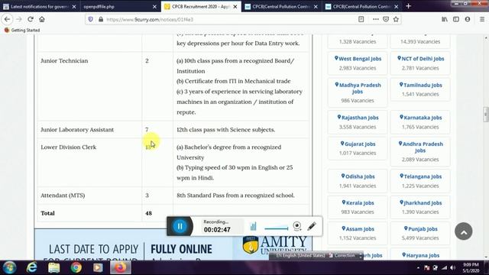Open NCT of Delhi Jobs link
The image size is (489, 275).
(x=420, y=59)
